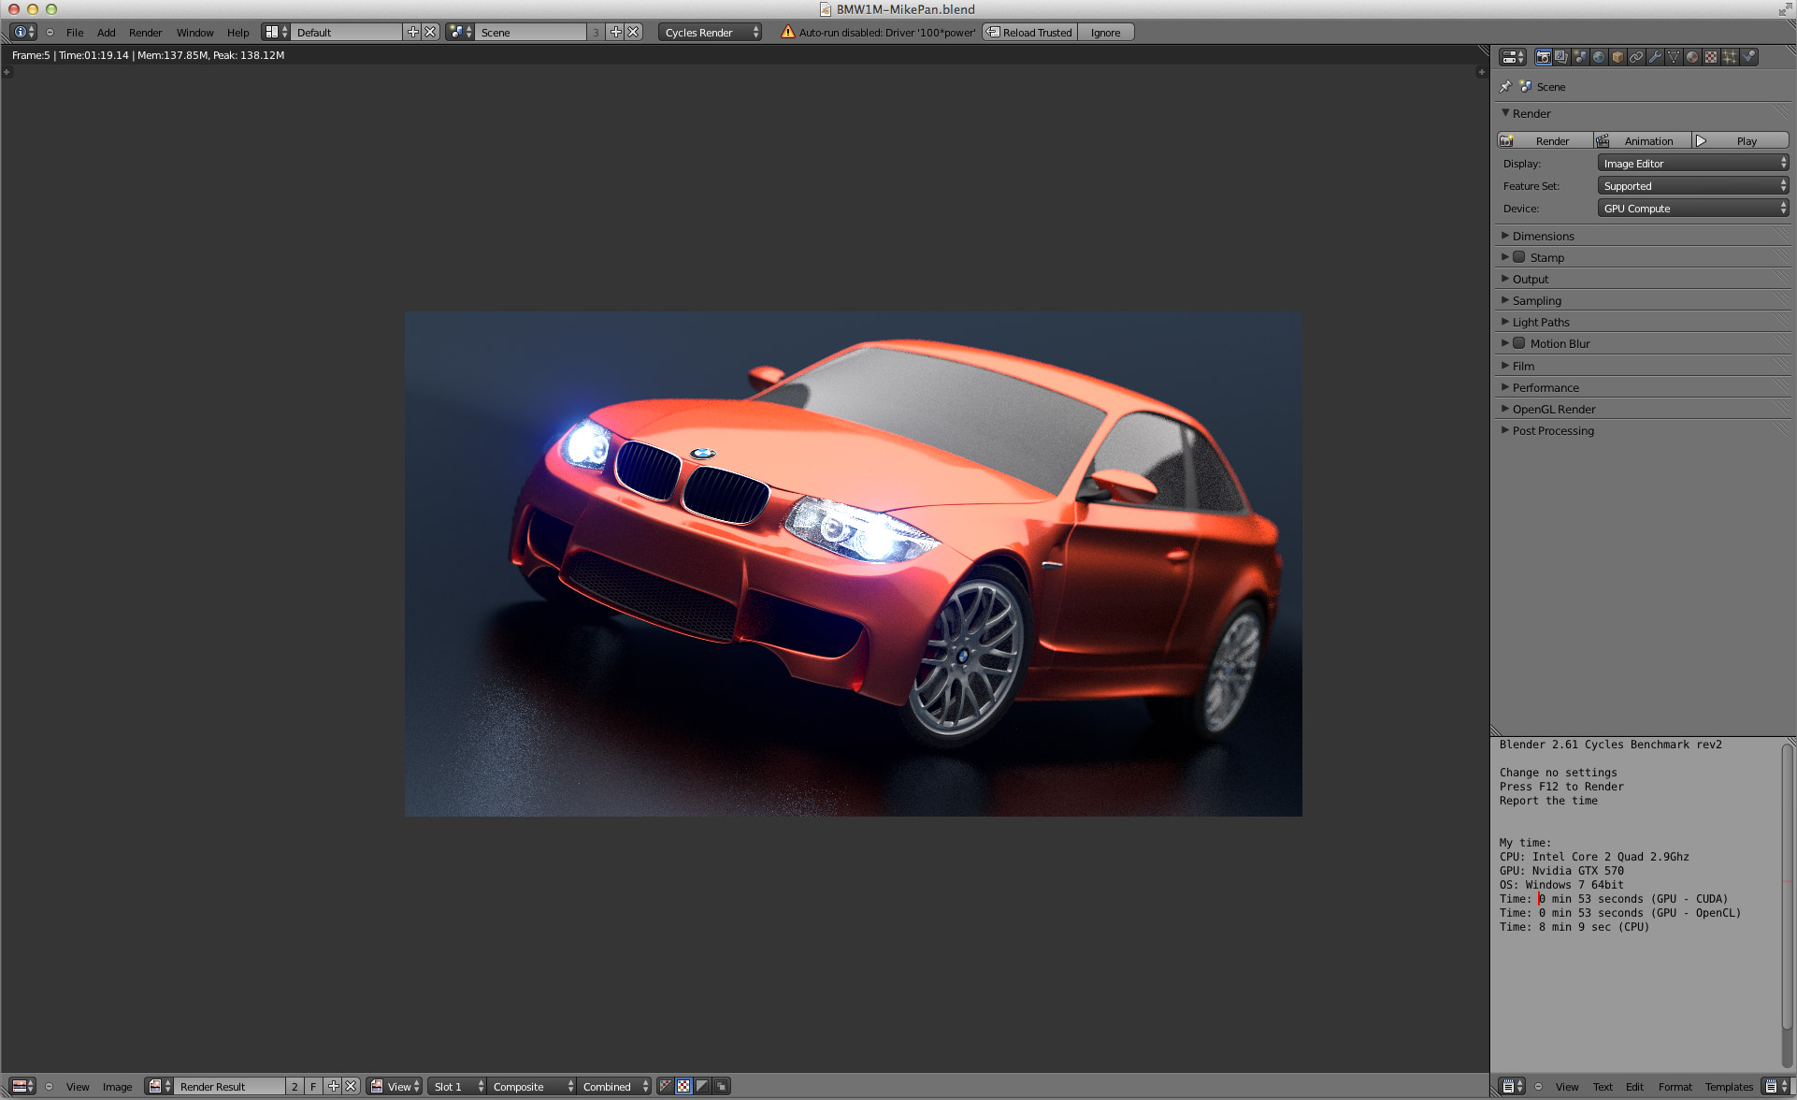
Task: Open the Texture properties tab (checker icon)
Action: point(1711,57)
